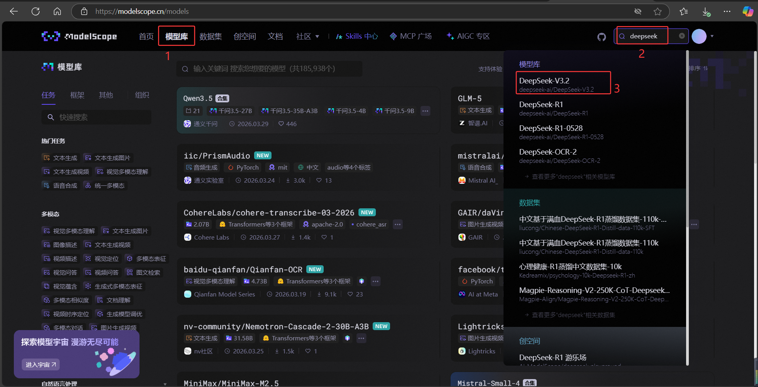Click the 快速搜索 filter input

(x=96, y=117)
